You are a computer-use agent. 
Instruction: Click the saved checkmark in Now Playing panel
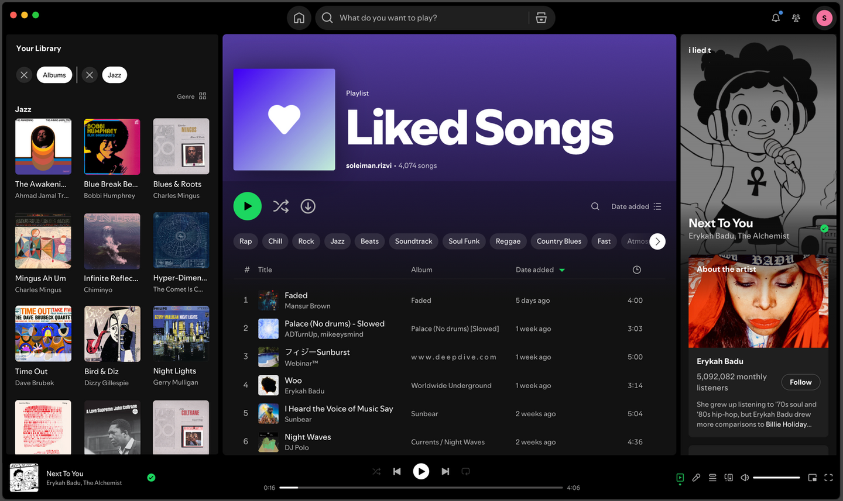tap(824, 229)
